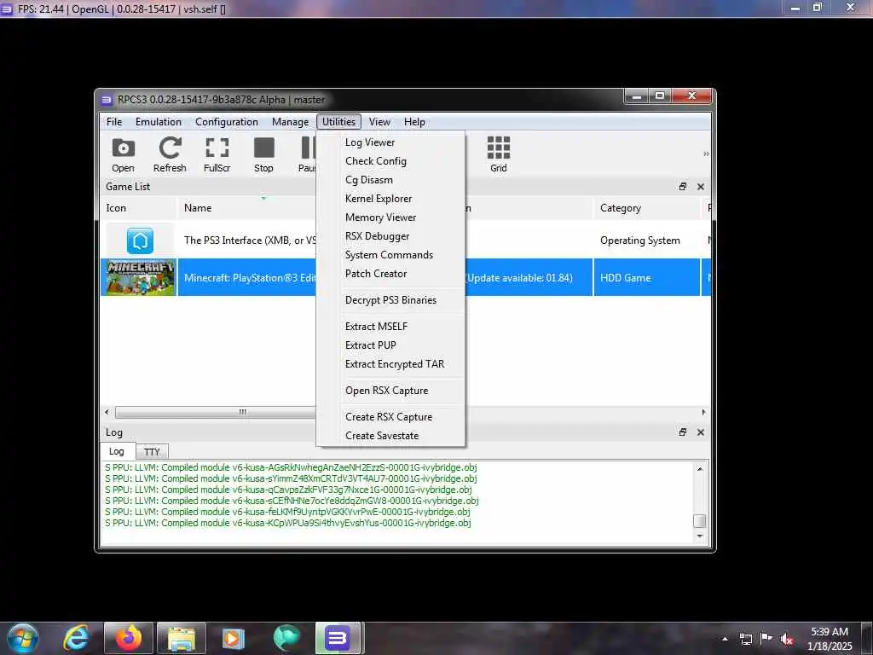
Task: Select Extract Encrypted TAR entry
Action: click(x=390, y=364)
